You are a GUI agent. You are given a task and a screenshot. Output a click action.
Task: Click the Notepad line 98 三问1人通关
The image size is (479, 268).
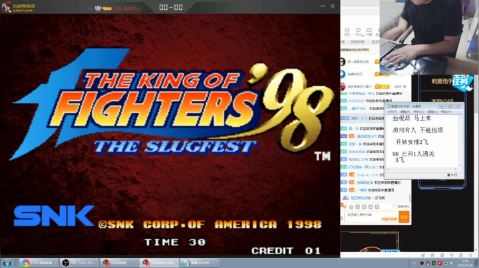pyautogui.click(x=413, y=154)
